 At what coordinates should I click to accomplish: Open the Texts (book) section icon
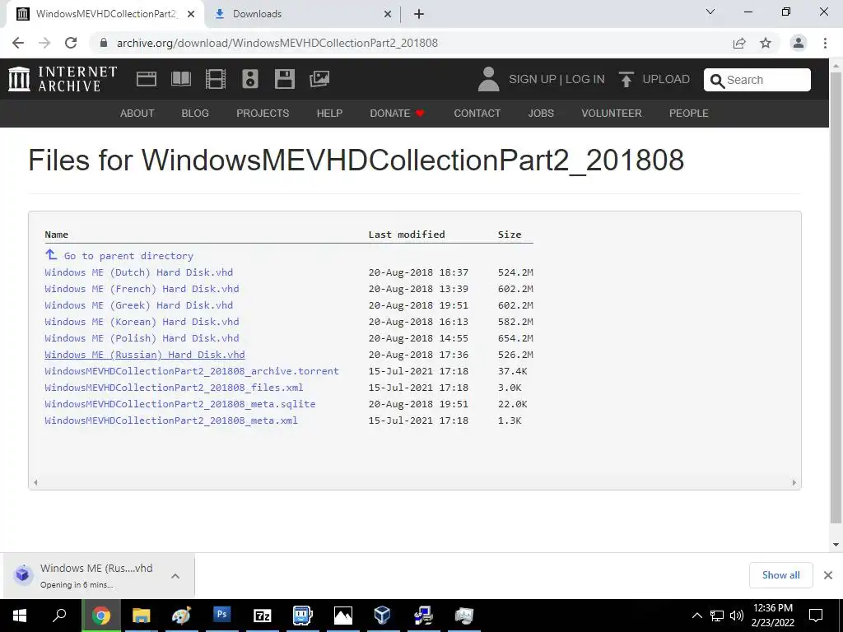tap(180, 79)
